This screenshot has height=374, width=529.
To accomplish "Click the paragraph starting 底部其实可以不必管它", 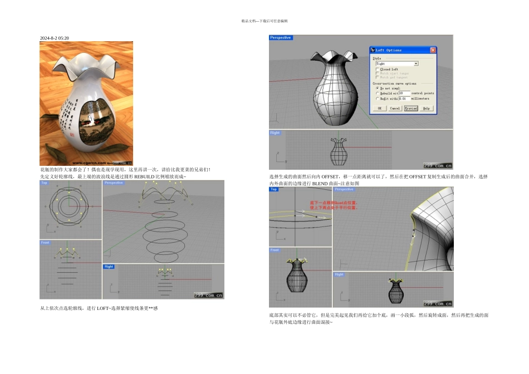I will point(379,318).
